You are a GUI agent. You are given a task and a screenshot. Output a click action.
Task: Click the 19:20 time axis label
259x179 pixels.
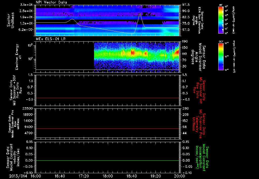[x=156, y=176]
